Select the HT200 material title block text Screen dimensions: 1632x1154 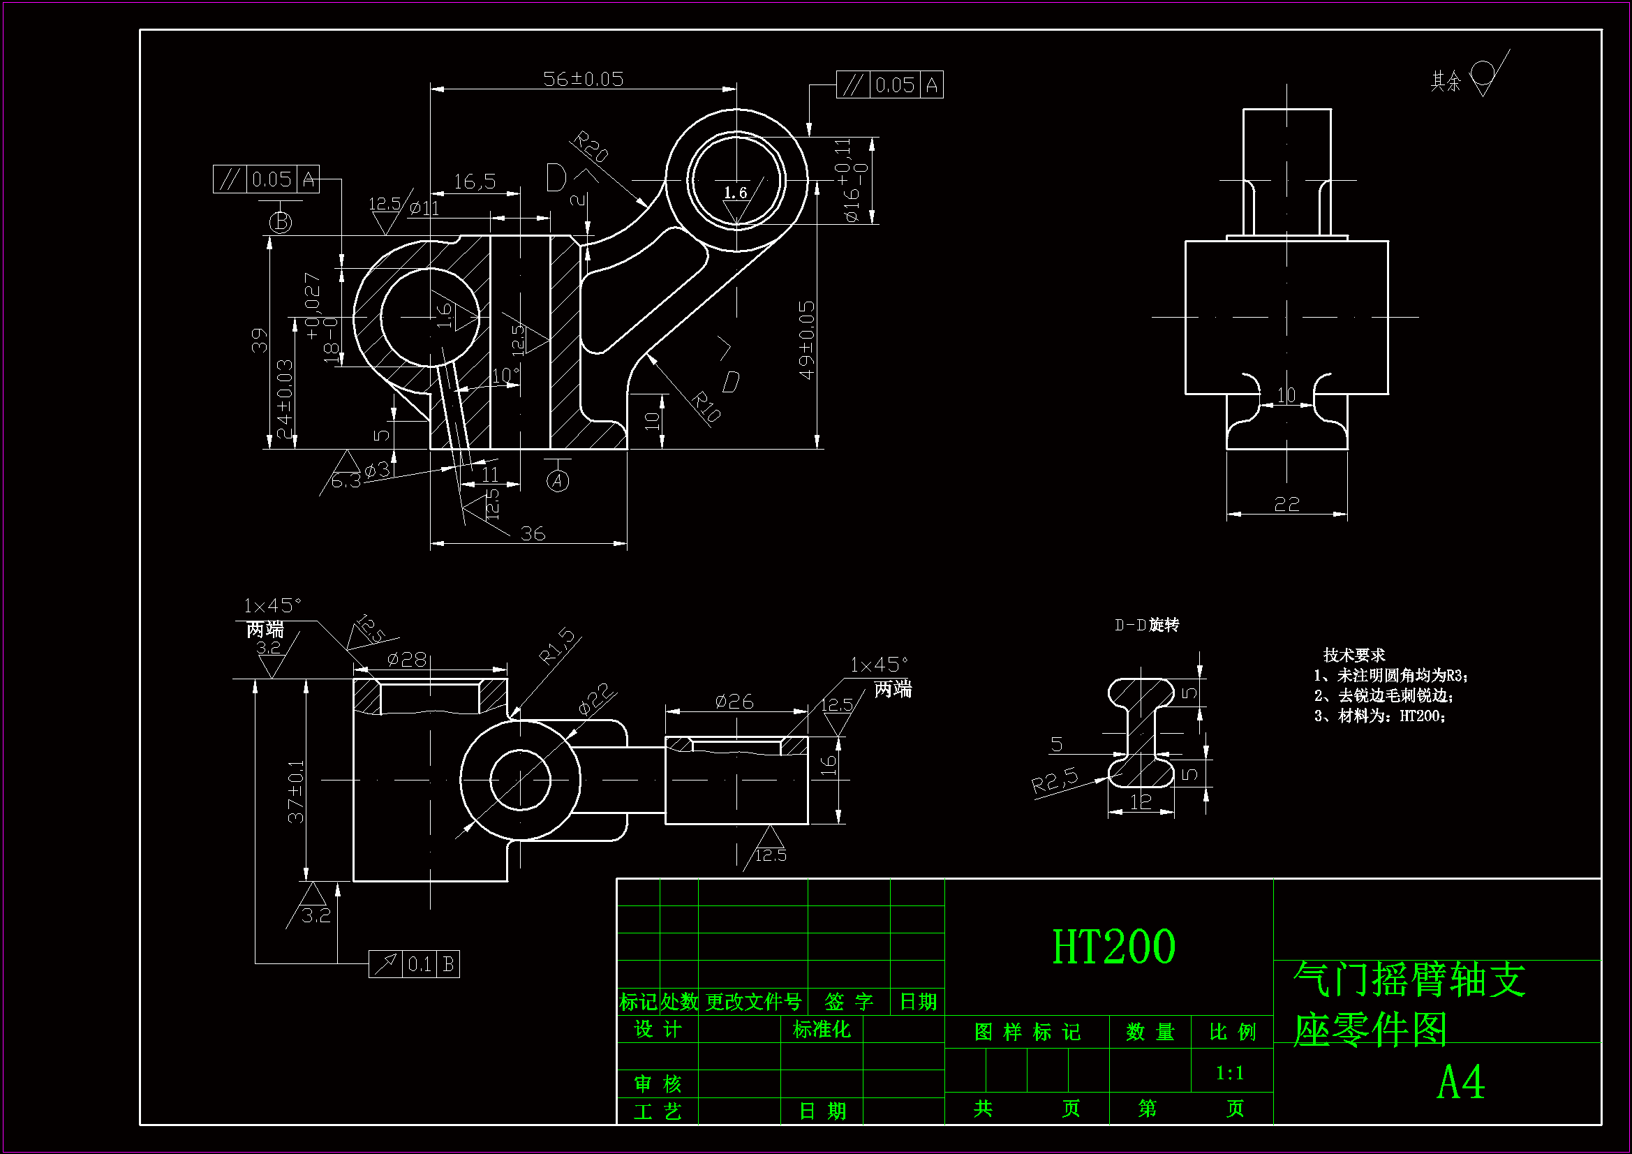pyautogui.click(x=1113, y=947)
